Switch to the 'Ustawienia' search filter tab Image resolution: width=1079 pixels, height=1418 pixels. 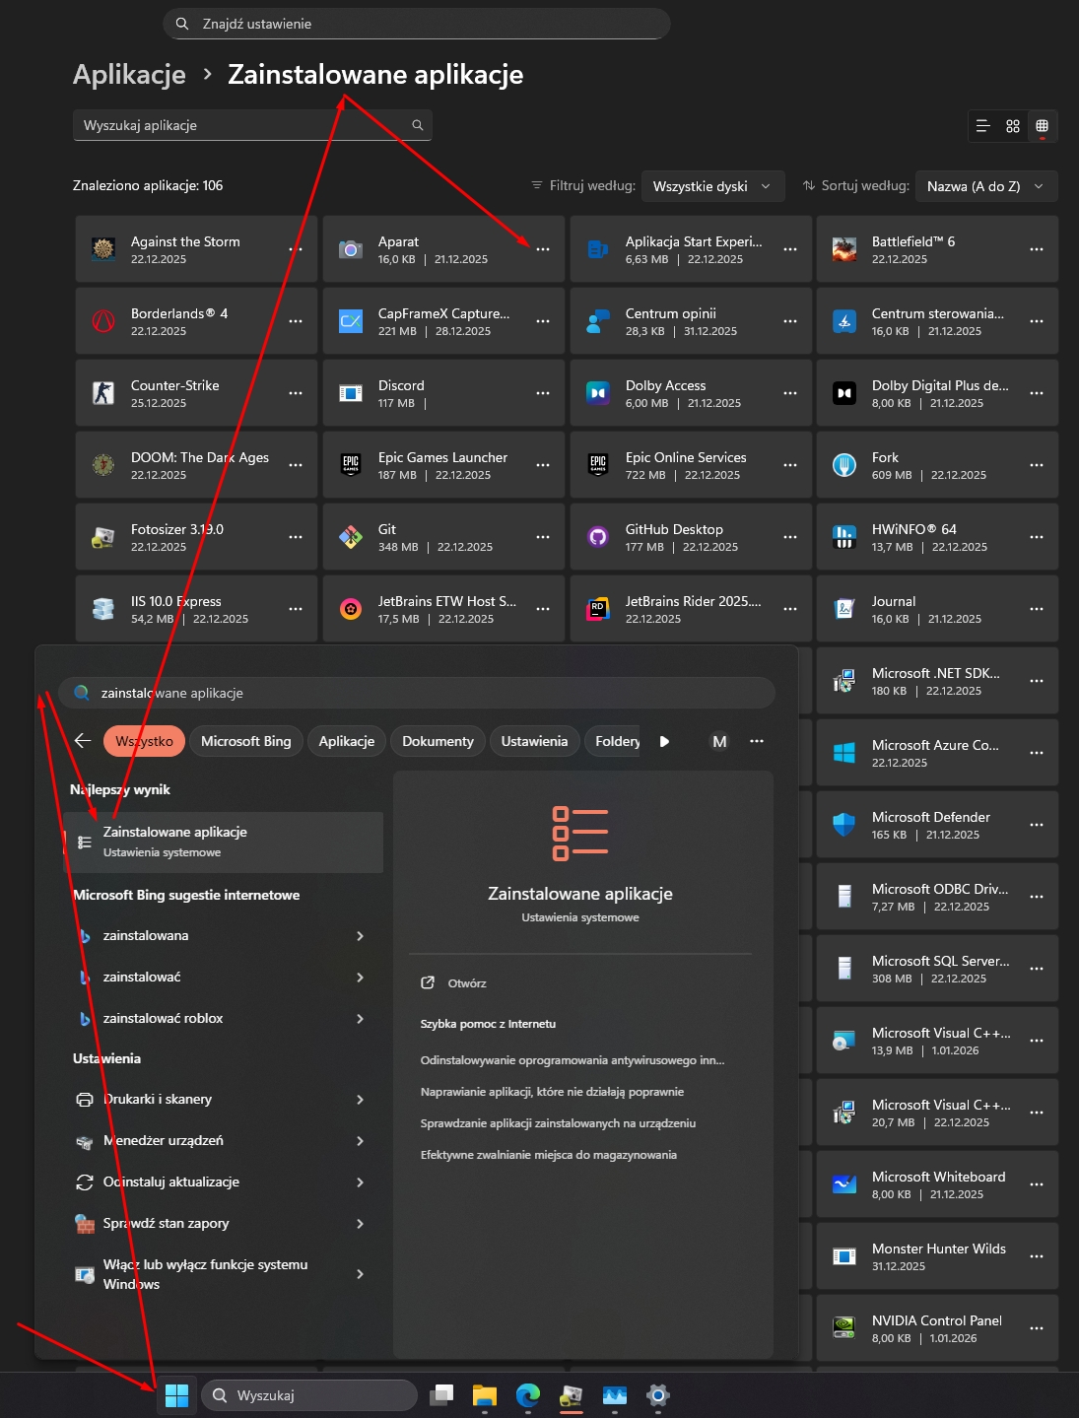(534, 741)
